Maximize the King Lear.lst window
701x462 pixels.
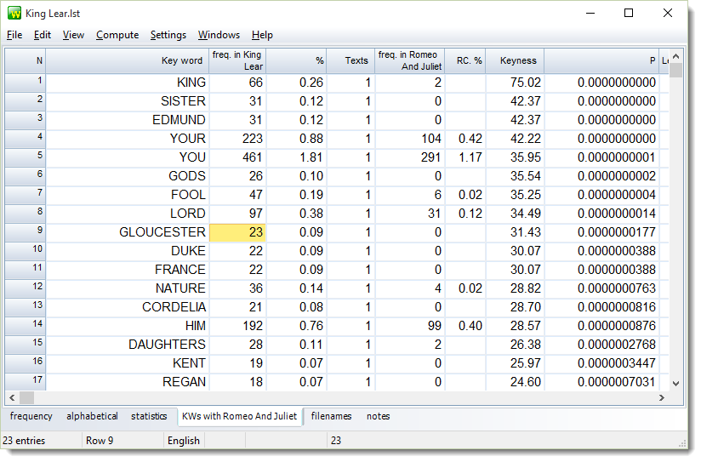629,13
